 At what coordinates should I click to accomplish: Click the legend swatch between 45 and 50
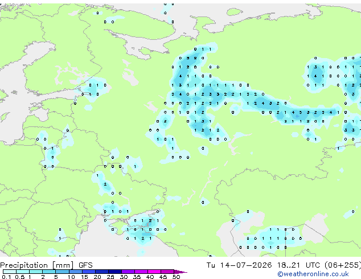(167, 272)
